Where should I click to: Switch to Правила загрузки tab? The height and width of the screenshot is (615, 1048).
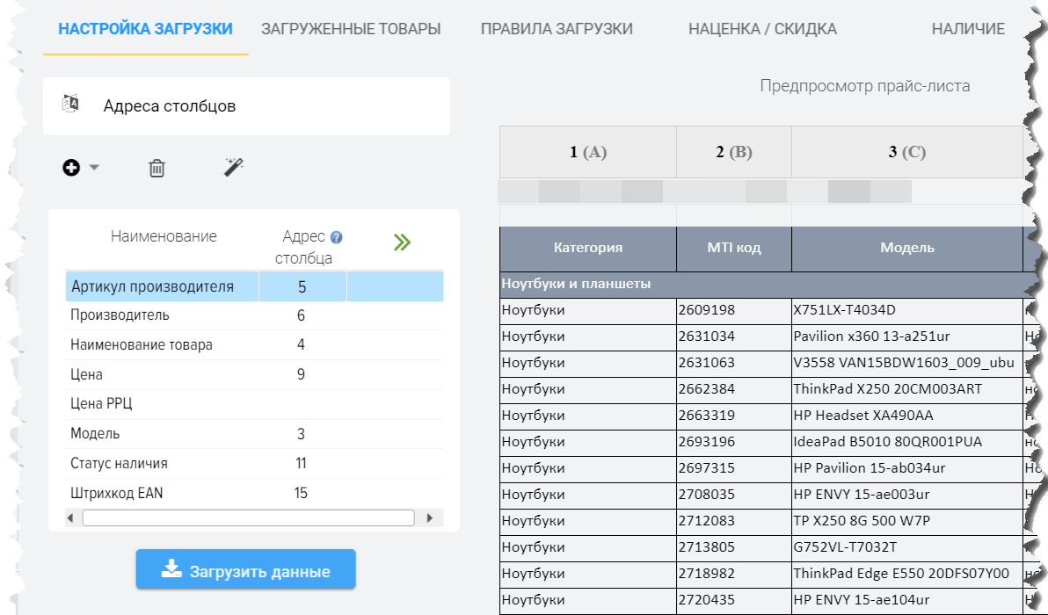click(x=557, y=29)
